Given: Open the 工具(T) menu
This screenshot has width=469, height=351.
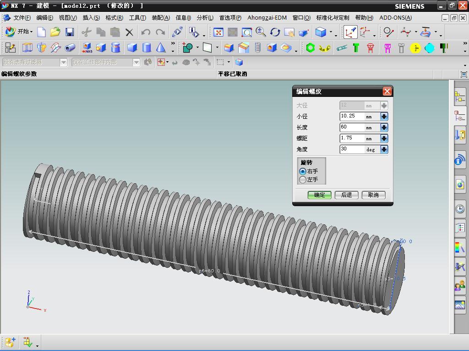Looking at the screenshot, I should click(137, 18).
